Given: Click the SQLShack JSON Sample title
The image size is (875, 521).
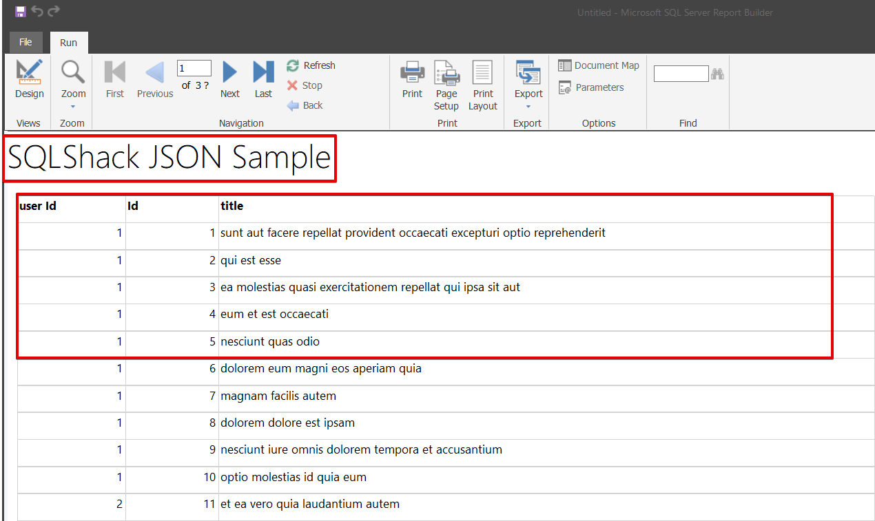Looking at the screenshot, I should pyautogui.click(x=169, y=158).
